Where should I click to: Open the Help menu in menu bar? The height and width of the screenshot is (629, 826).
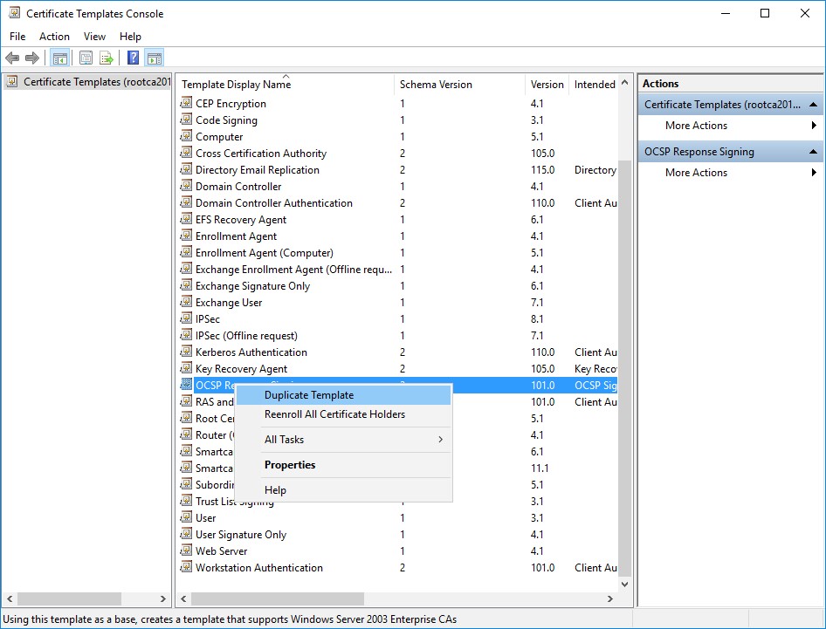[x=130, y=37]
